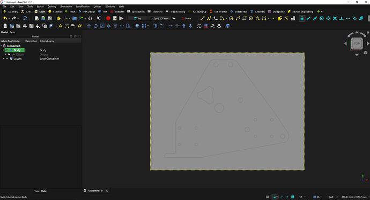Image resolution: width=370 pixels, height=200 pixels.
Task: Open the undo history dropdown arrow
Action: pos(9,18)
